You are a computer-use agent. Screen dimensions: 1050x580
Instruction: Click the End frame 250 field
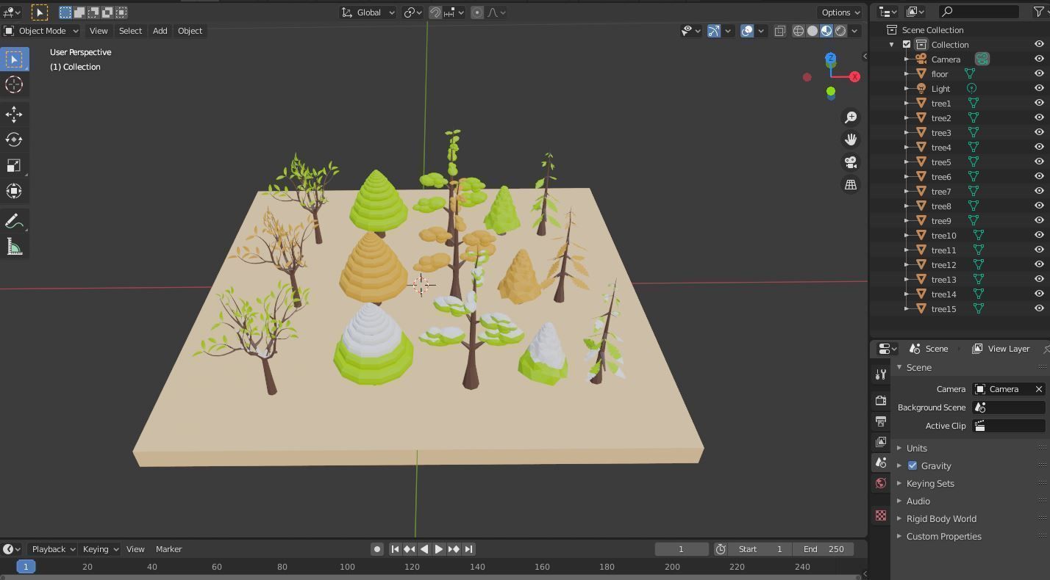823,549
